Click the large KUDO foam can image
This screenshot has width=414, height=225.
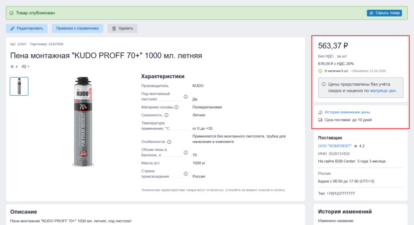[83, 122]
